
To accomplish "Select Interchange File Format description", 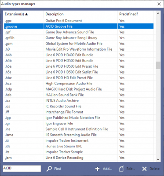I will click(64, 112).
